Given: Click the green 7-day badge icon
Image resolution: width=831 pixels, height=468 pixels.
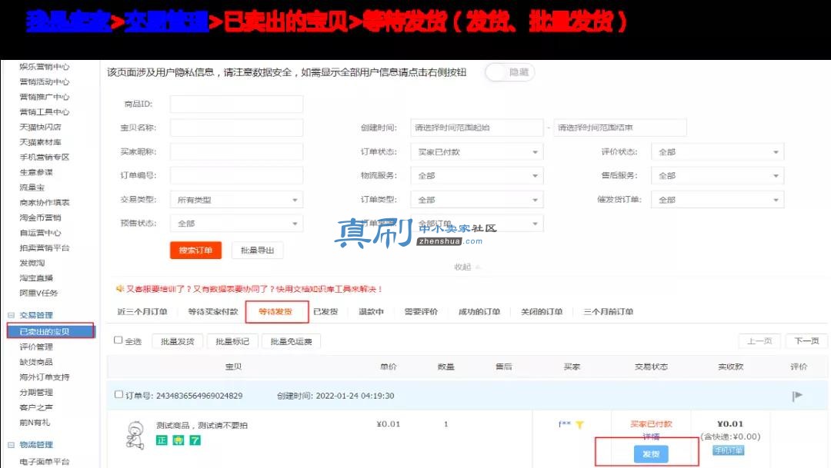Looking at the screenshot, I should [x=195, y=440].
